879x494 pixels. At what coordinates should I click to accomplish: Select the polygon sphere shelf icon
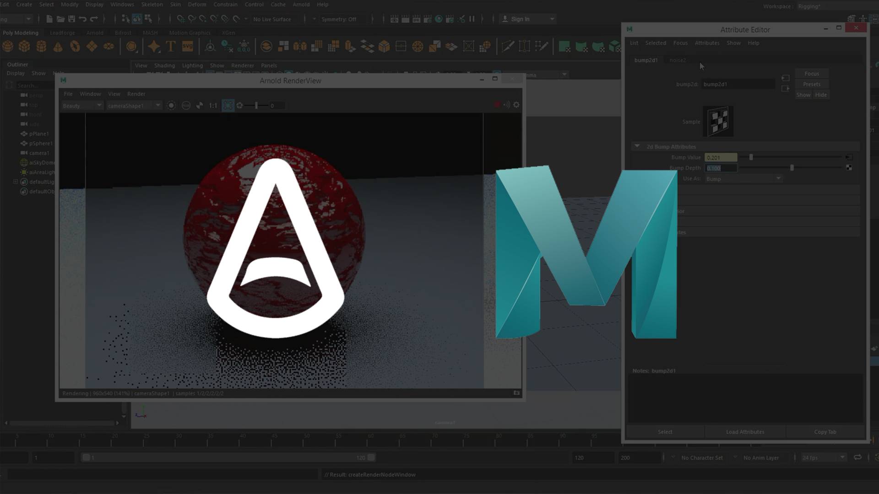tap(8, 46)
